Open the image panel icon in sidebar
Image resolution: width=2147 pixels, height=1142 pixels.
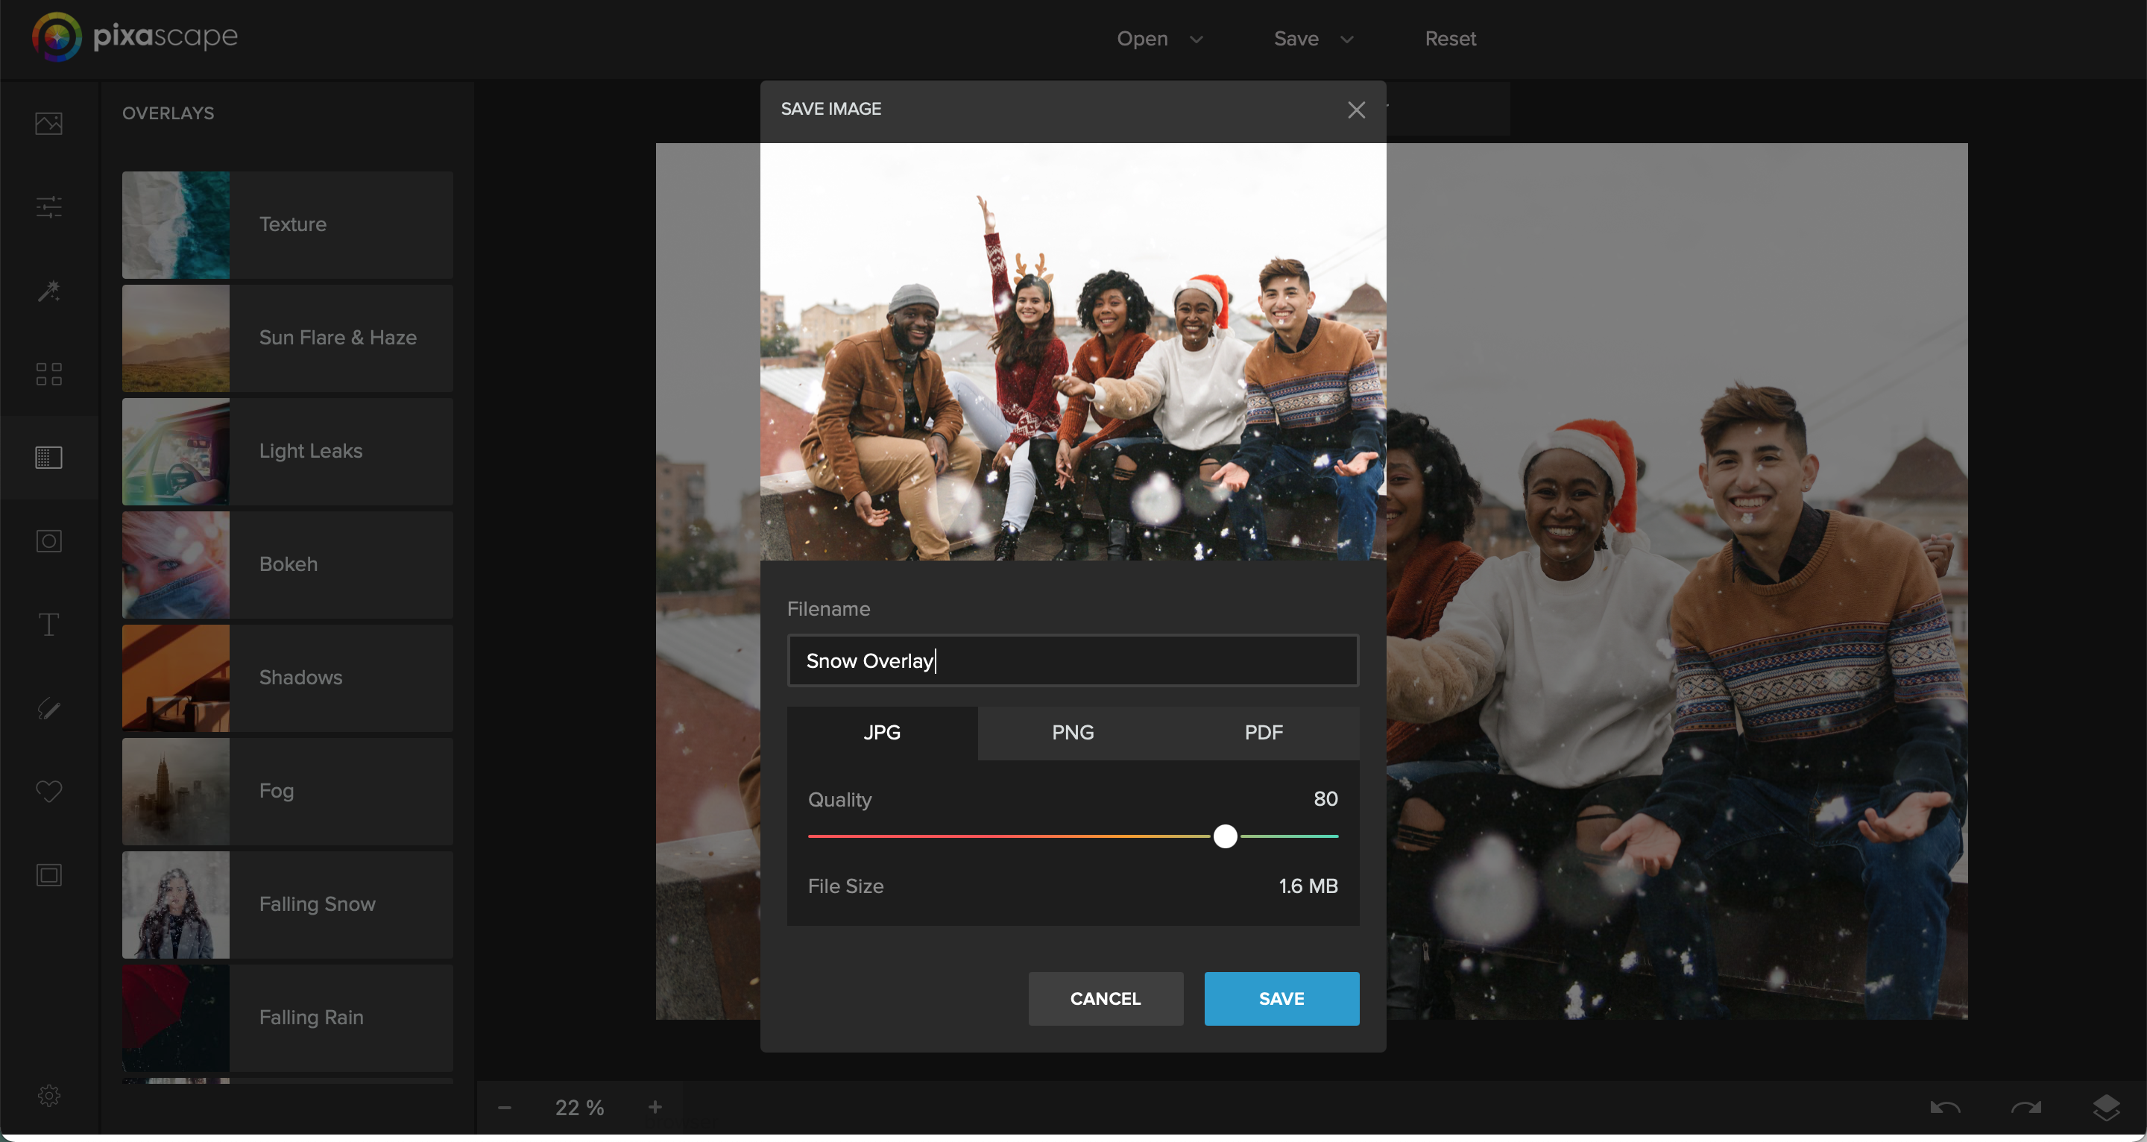(x=48, y=124)
